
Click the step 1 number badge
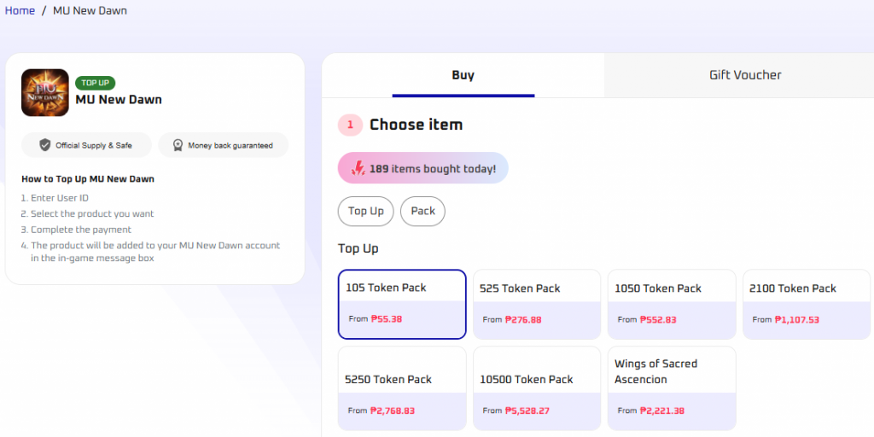[x=350, y=125]
